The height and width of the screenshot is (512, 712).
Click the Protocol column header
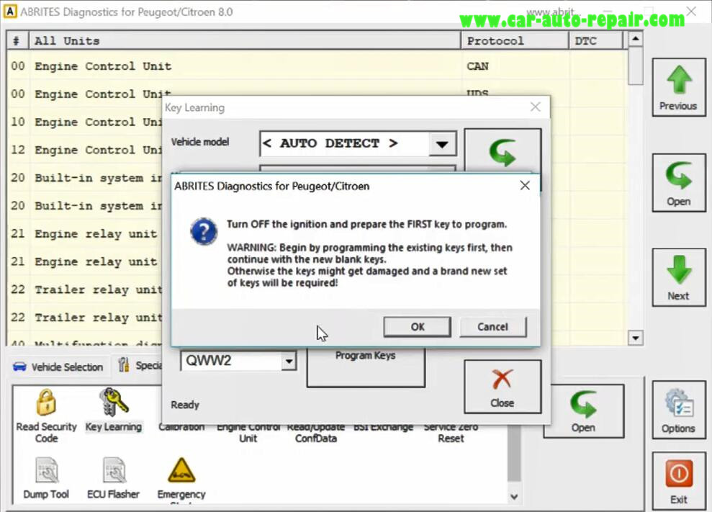coord(515,41)
